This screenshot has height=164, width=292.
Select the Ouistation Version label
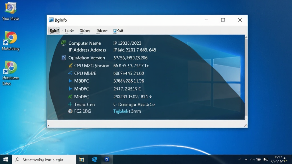(87, 58)
